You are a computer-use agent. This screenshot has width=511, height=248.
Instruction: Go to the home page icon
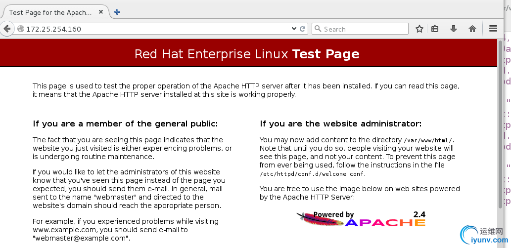[472, 29]
